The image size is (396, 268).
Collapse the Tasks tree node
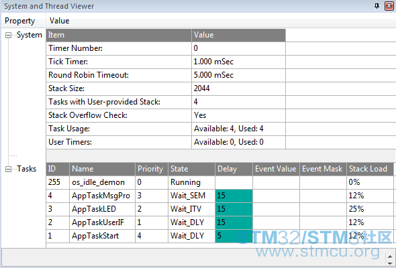point(8,169)
